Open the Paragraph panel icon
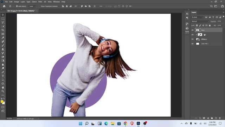Screen dimensions: 225x127 (x=187, y=18)
